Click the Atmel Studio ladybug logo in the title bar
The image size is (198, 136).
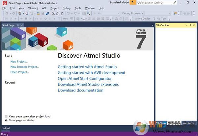[x=5, y=3]
